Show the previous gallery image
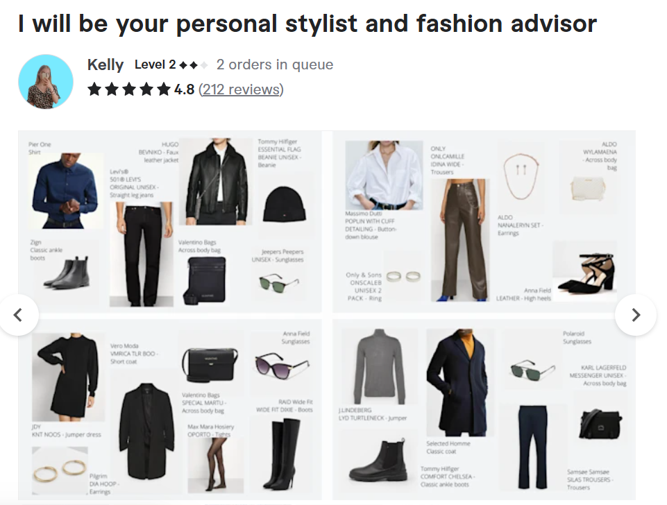667x505 pixels. pos(18,315)
